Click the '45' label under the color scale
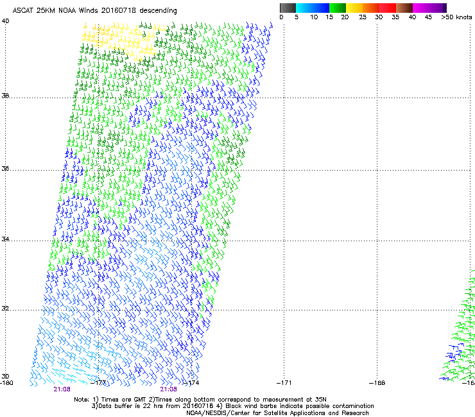The width and height of the screenshot is (475, 417). [x=428, y=17]
